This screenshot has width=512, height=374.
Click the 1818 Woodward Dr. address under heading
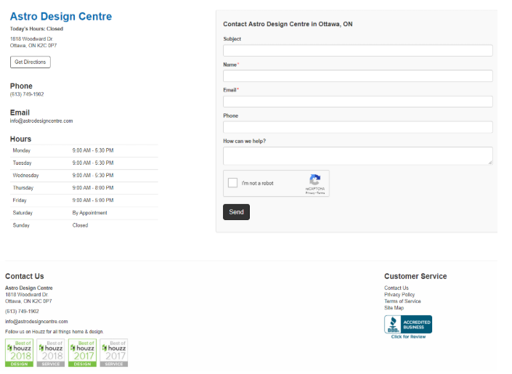point(31,39)
